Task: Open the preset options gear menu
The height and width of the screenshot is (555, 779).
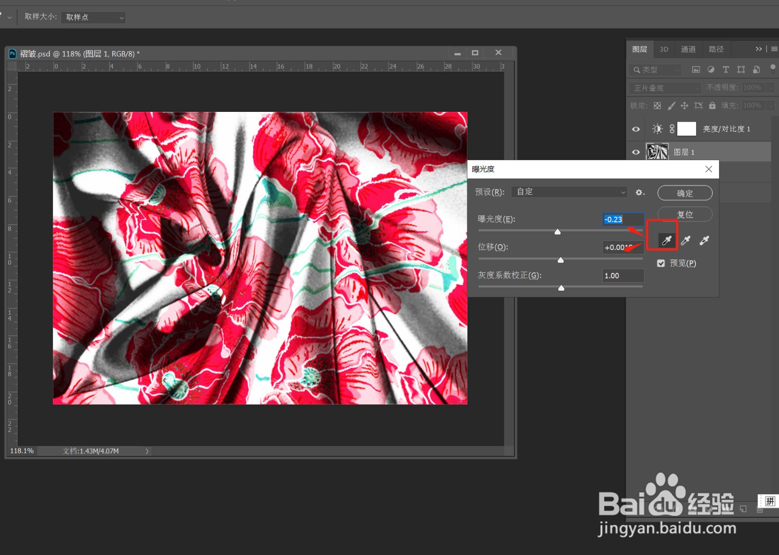Action: tap(640, 193)
